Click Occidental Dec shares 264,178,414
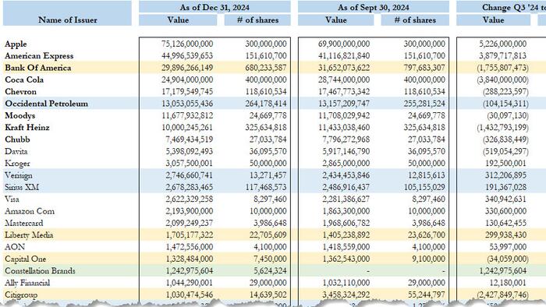 266,104
